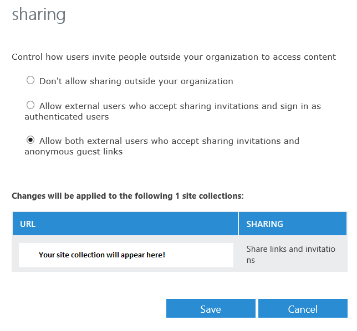The width and height of the screenshot is (357, 331).
Task: Click the "Don't allow sharing outside your organization" label text
Action: point(136,81)
